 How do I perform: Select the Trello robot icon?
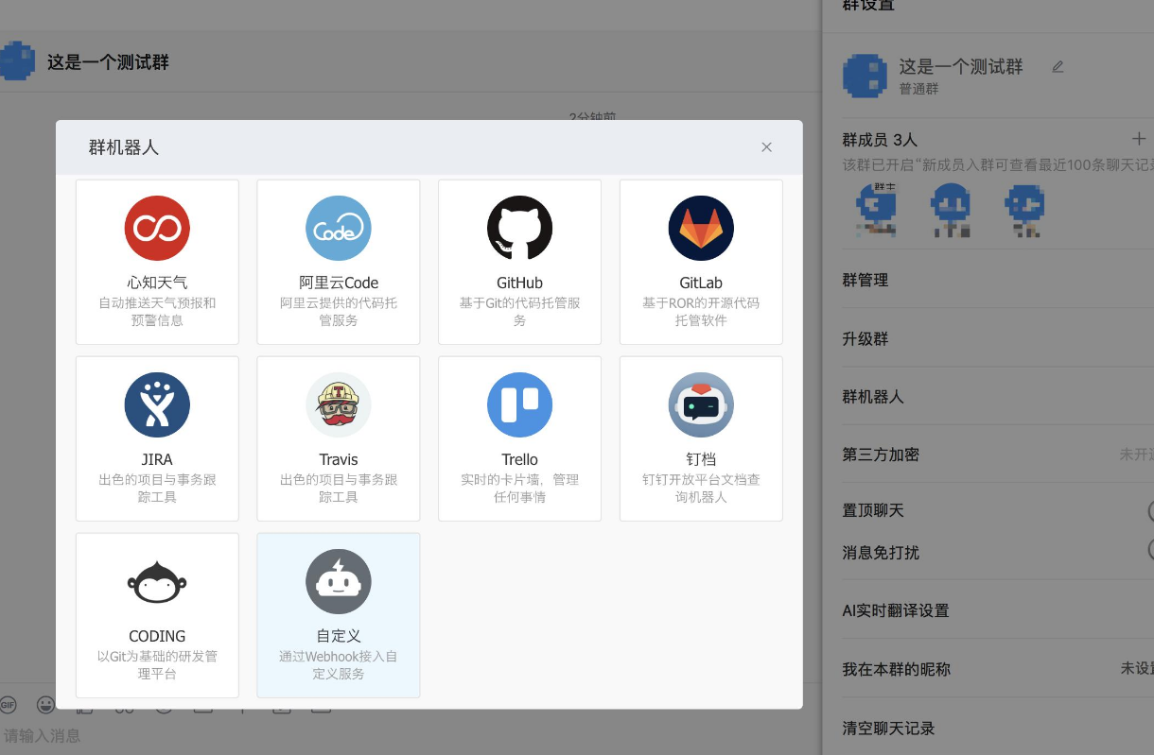point(519,405)
